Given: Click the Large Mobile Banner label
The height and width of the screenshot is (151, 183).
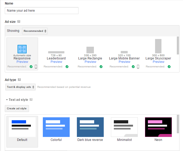Looking at the screenshot, I should 124,58.
